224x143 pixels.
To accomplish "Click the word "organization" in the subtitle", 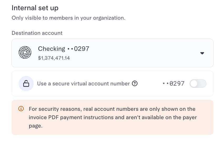I will click(109, 18).
